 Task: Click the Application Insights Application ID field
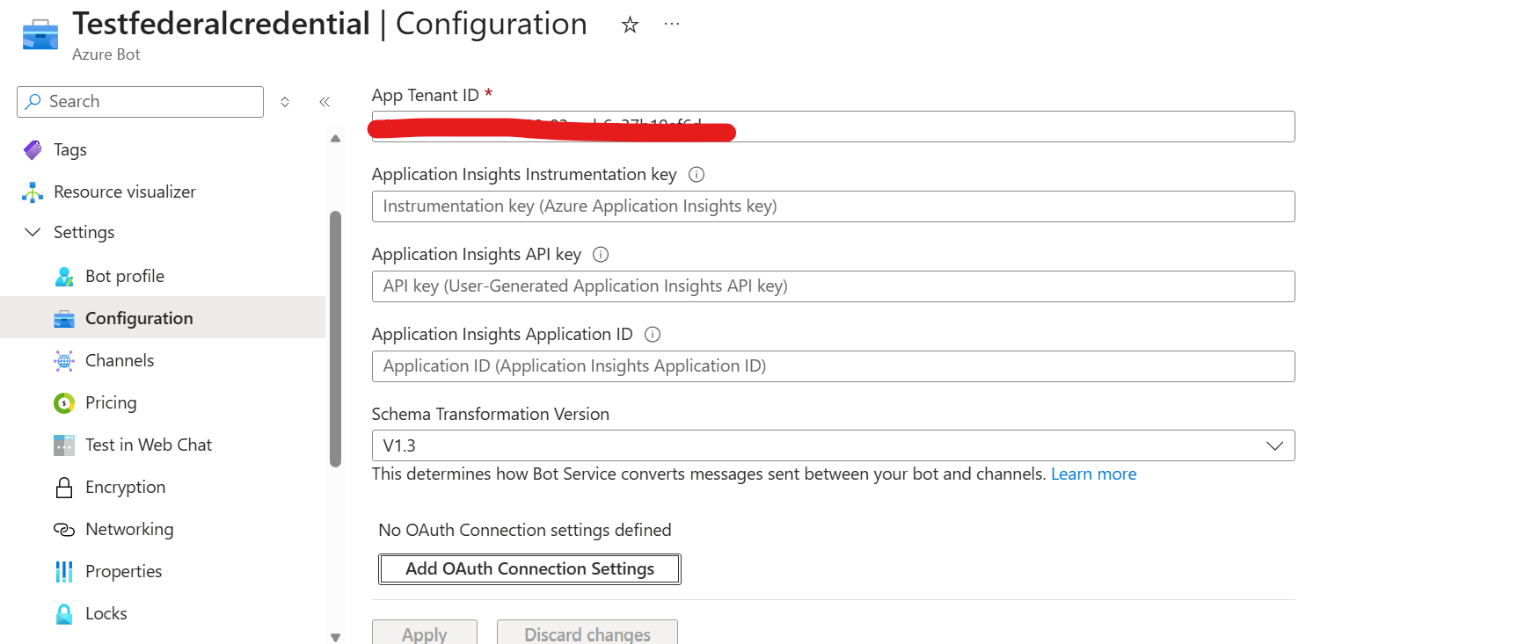click(833, 366)
